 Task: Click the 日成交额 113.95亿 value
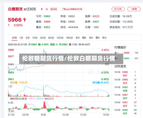tap(128, 22)
